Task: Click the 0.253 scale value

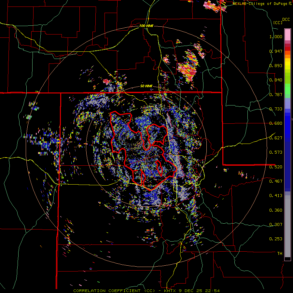Action: point(276,239)
